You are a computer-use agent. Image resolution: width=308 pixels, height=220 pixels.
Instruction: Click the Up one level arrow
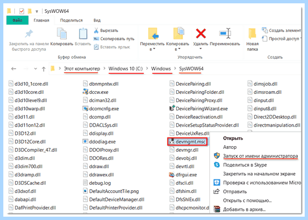point(44,69)
